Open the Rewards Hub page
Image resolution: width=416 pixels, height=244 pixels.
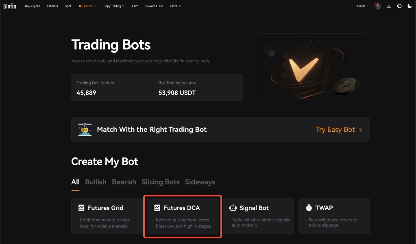point(154,6)
